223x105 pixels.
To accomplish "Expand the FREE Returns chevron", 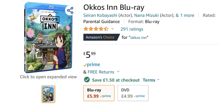I will coord(118,72).
